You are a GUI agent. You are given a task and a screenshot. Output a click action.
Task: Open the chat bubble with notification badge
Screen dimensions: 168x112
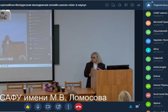137,106
